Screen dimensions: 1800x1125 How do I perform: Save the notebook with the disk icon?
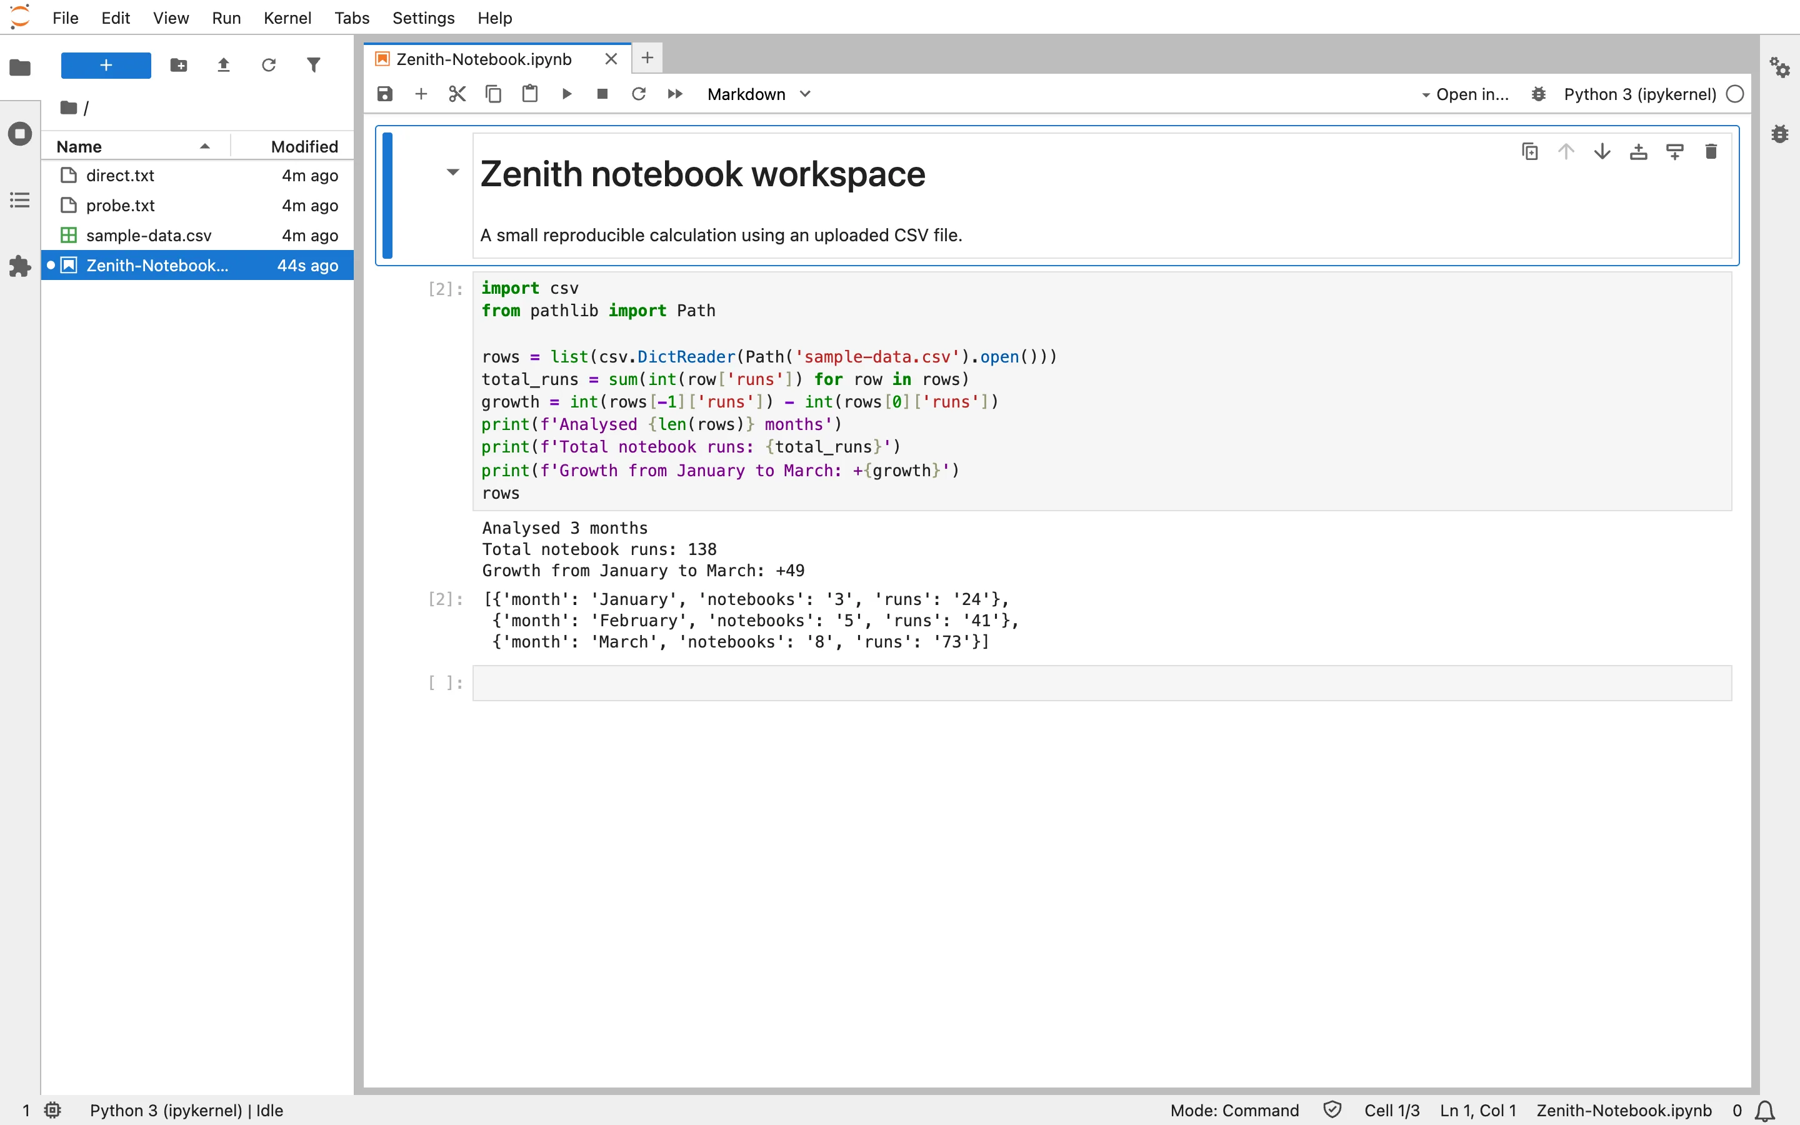[384, 94]
